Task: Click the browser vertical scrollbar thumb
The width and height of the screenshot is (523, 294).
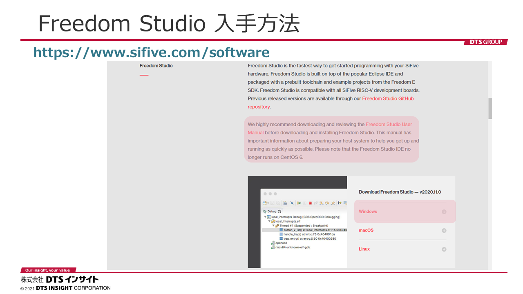Action: coord(490,108)
